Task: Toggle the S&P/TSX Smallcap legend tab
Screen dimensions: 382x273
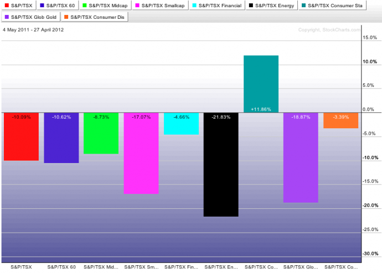Action: 160,6
